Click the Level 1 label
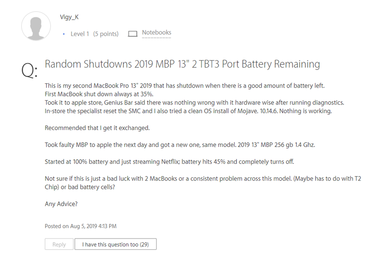The image size is (386, 267). tap(80, 34)
